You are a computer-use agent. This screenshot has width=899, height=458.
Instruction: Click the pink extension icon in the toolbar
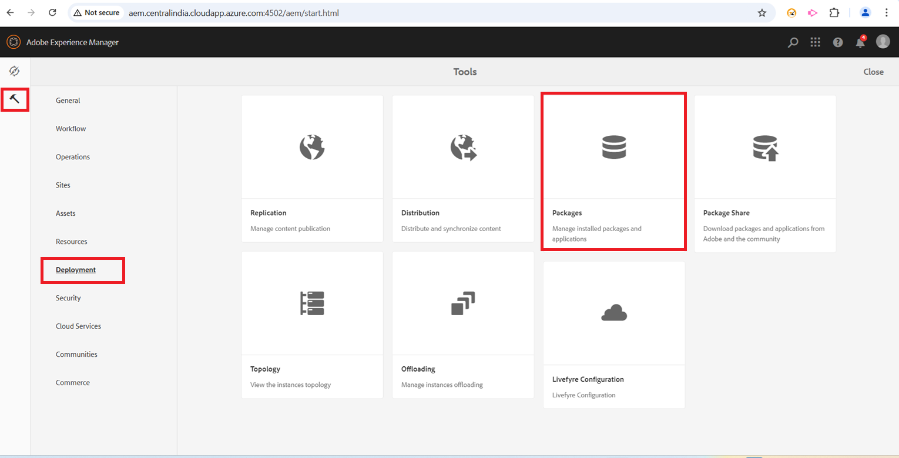[813, 12]
